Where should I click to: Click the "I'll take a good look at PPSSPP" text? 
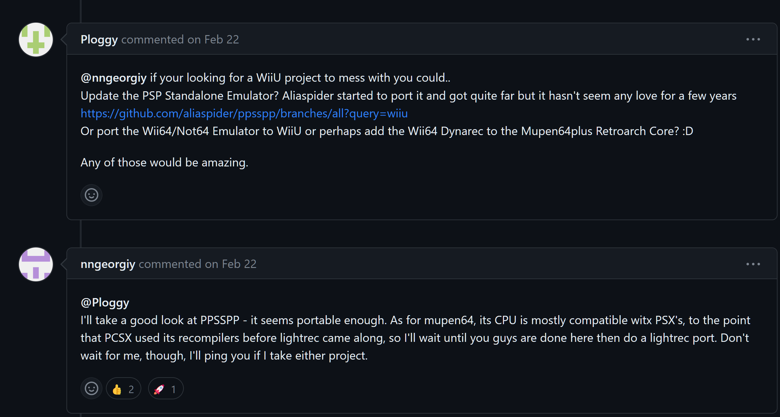pyautogui.click(x=160, y=320)
